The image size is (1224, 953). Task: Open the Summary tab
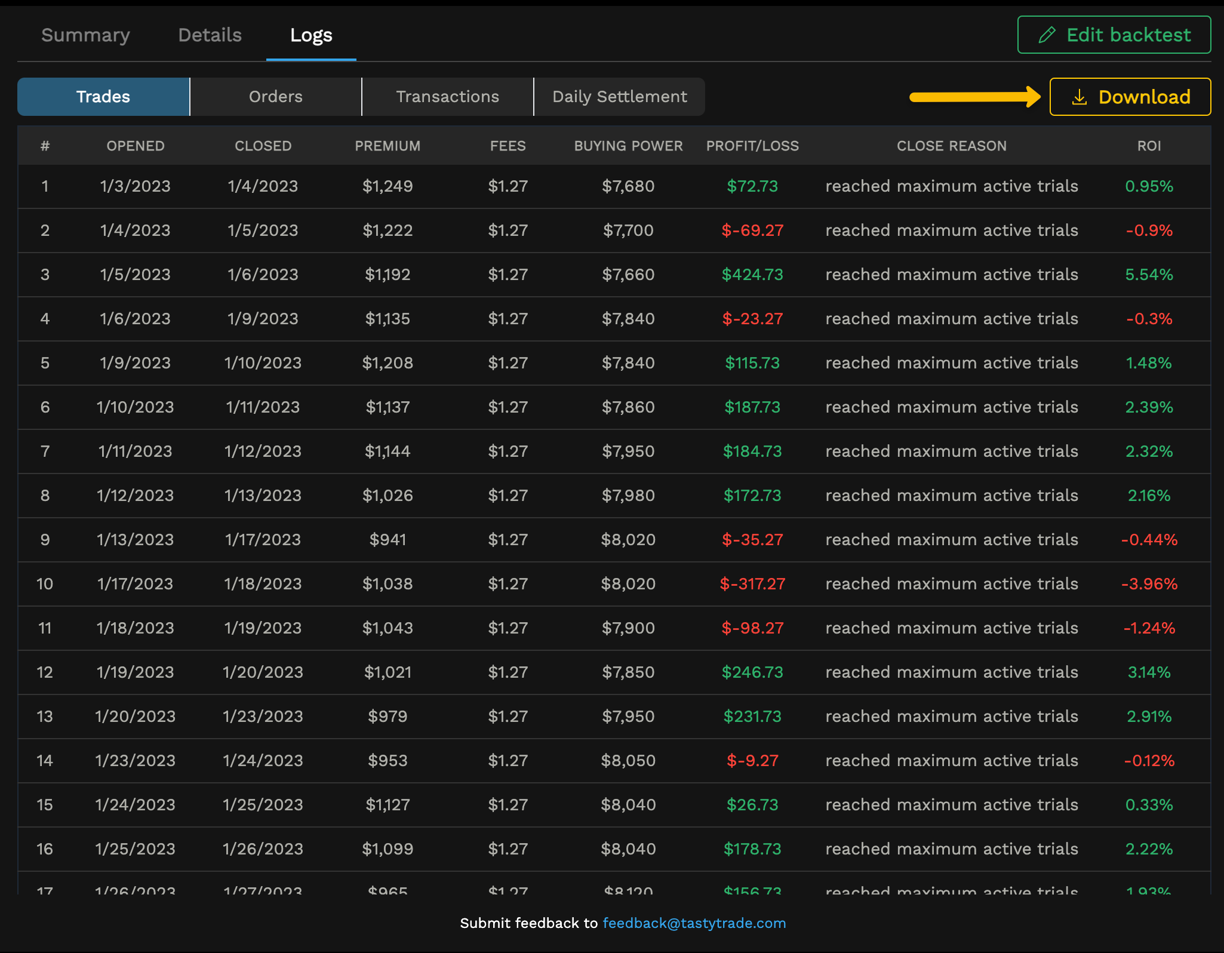click(85, 35)
